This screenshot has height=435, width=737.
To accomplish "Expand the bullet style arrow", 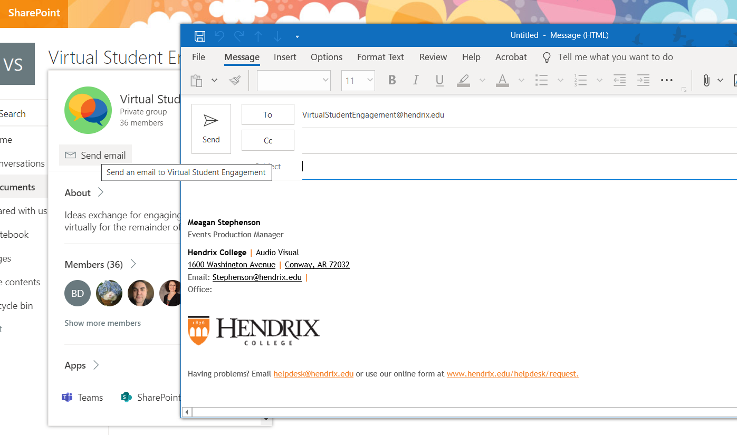I will 560,81.
